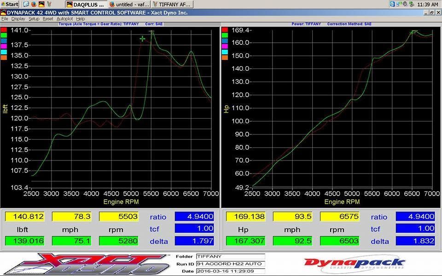Switch to the untitled Firefox taskbar window

129,4
